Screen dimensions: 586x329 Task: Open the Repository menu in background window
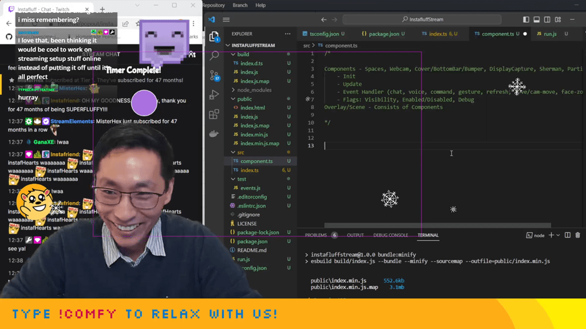tap(214, 5)
